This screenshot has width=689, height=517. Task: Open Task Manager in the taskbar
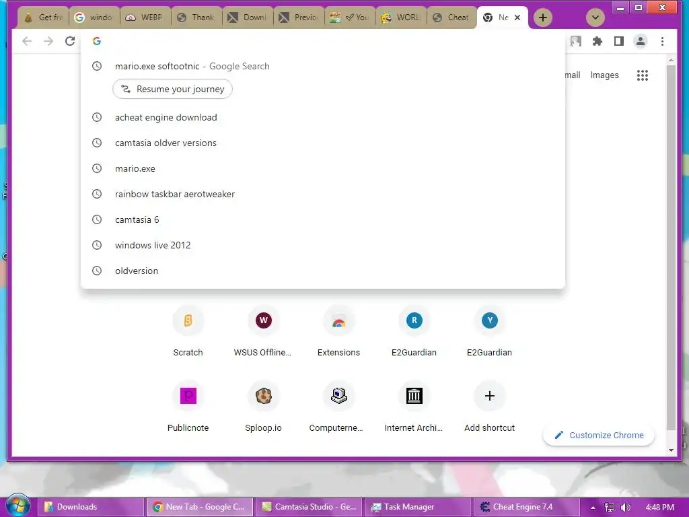coord(418,507)
